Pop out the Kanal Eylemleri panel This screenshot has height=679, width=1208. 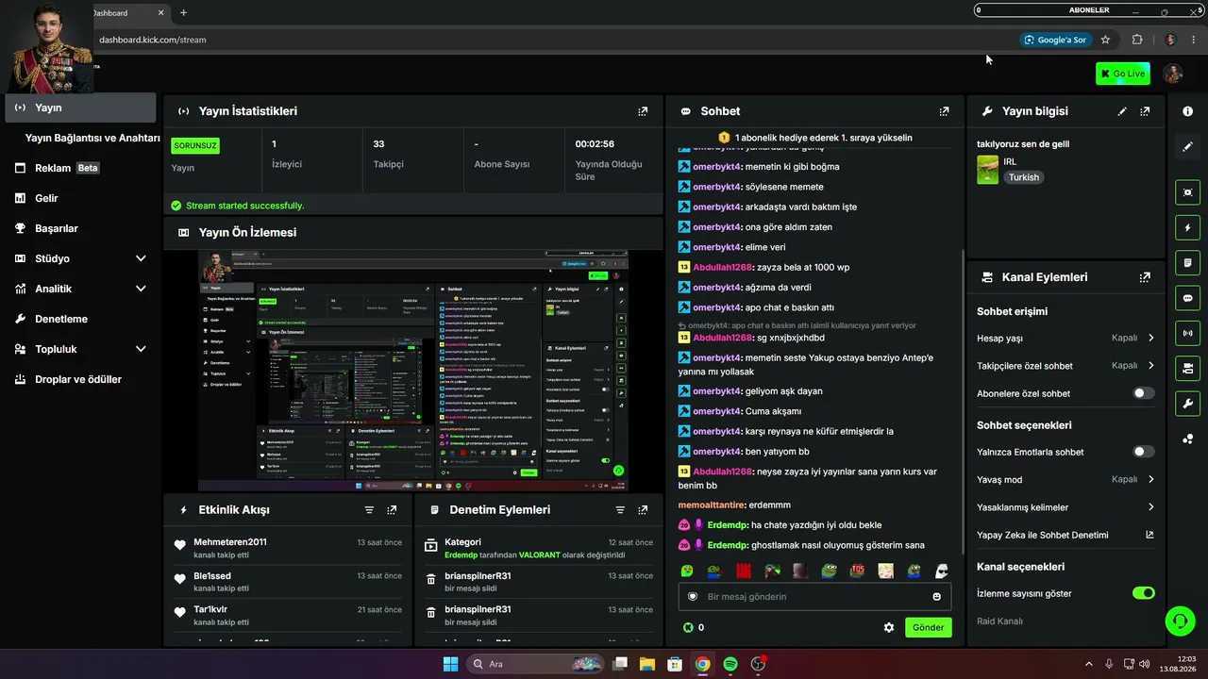click(1145, 277)
